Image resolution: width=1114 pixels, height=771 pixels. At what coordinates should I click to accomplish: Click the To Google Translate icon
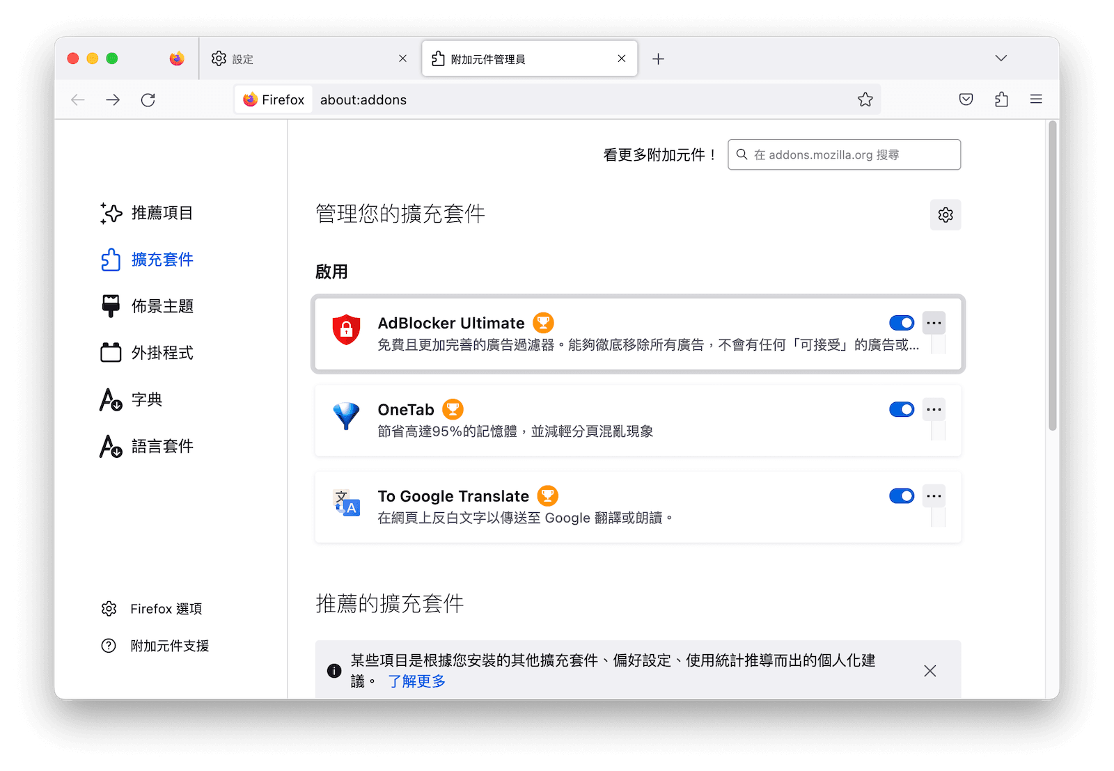(x=347, y=502)
